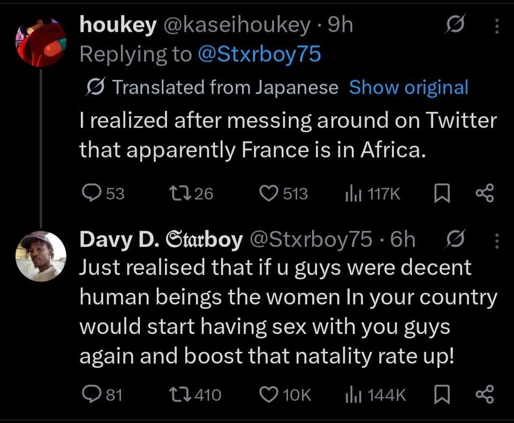Like houkey's tweet with 513 likes
Viewport: 514px width, 423px height.
coord(269,193)
